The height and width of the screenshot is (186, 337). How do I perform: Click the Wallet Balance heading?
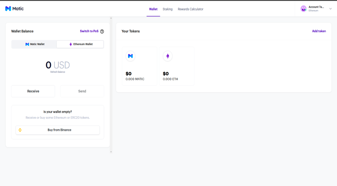22,31
